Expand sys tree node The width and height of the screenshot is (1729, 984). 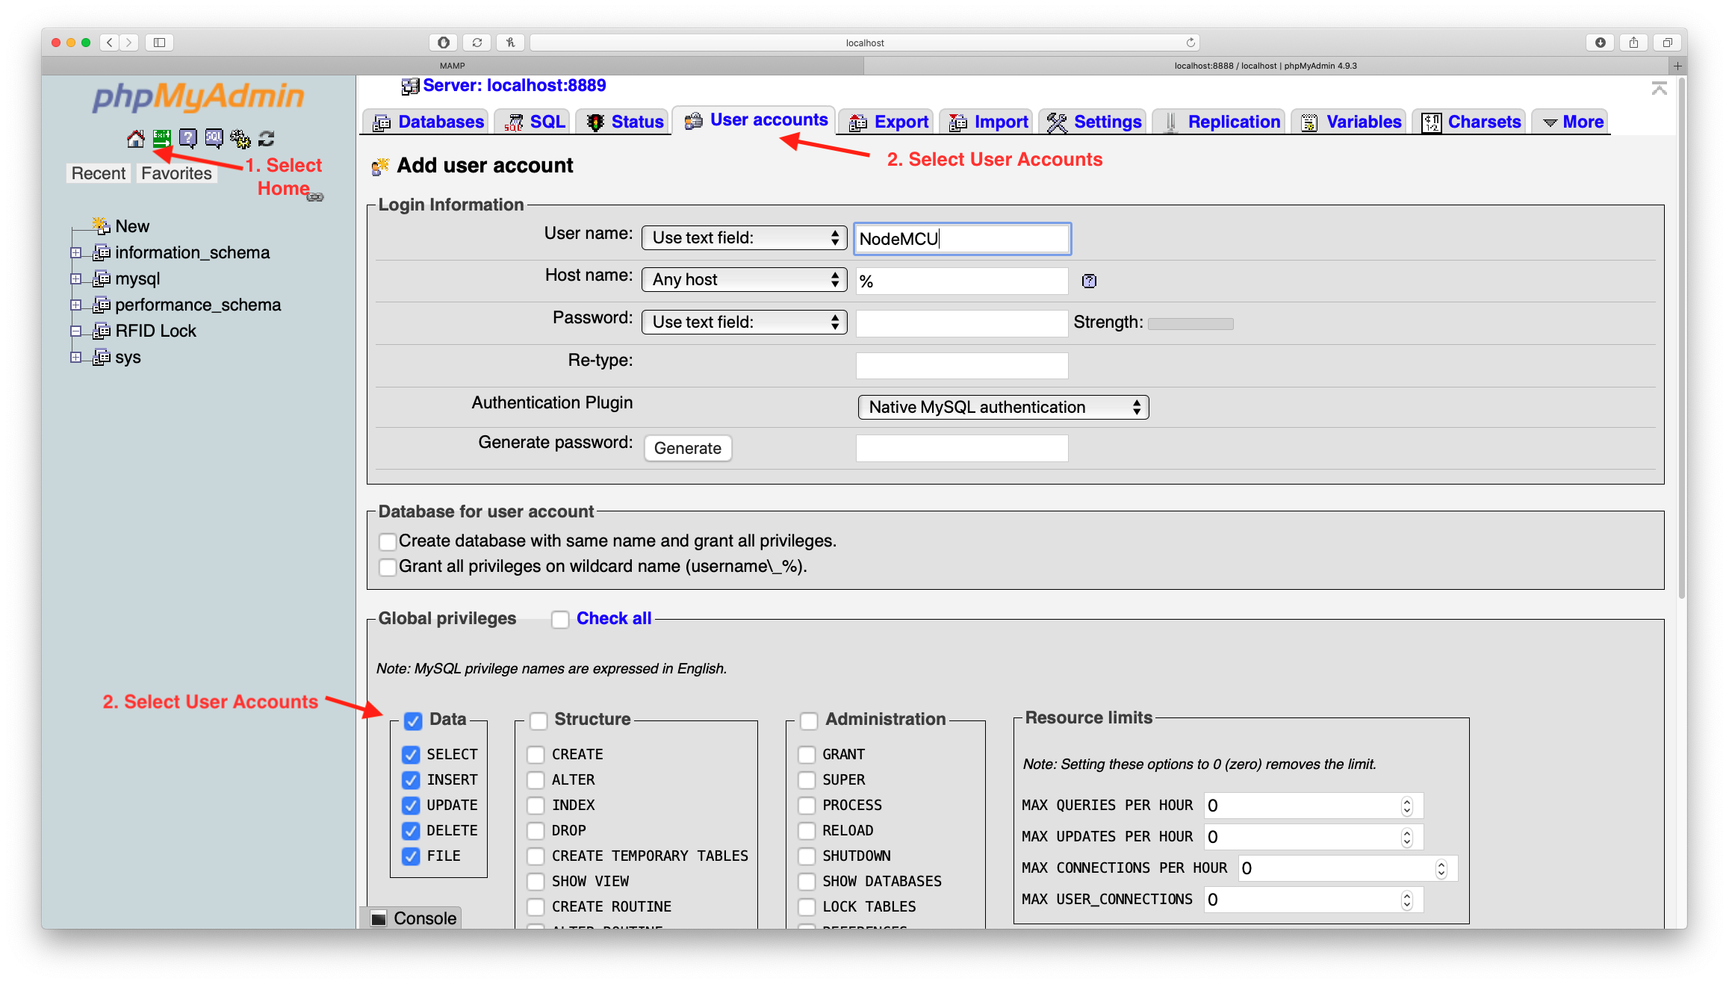(76, 357)
